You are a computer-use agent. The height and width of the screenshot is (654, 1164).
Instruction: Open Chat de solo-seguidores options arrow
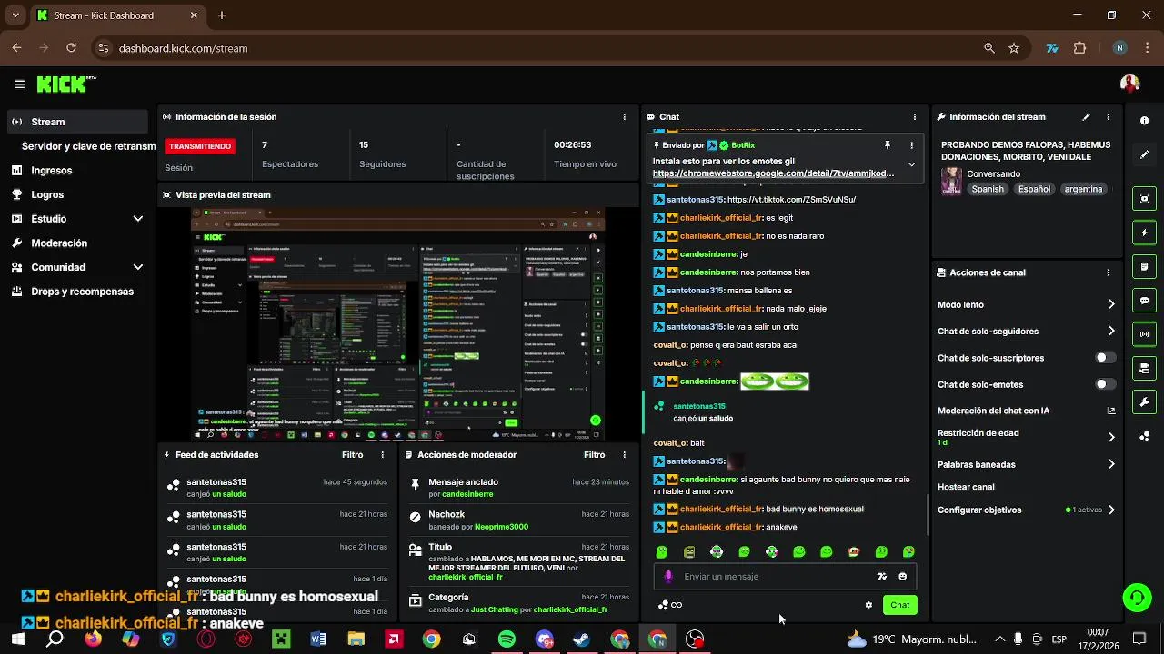[x=1111, y=331]
